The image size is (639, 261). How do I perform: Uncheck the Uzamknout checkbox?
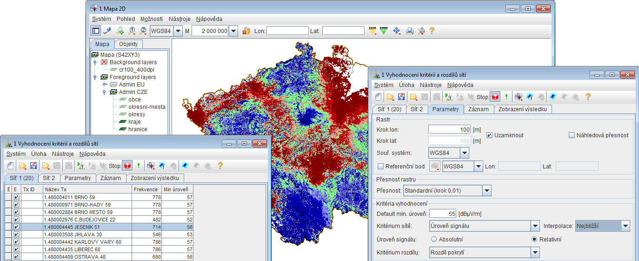[490, 135]
